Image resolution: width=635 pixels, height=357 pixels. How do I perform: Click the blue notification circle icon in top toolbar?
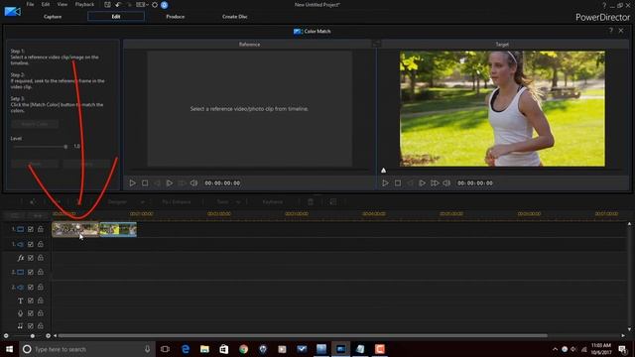[x=164, y=5]
